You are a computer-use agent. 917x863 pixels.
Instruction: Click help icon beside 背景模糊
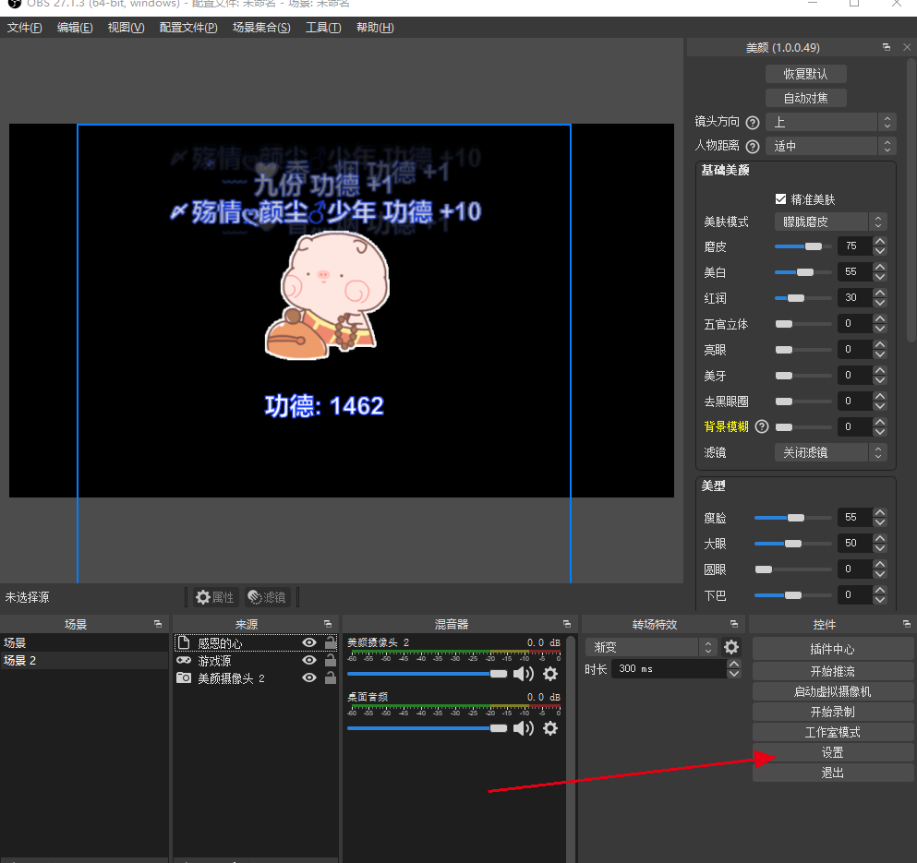click(762, 426)
